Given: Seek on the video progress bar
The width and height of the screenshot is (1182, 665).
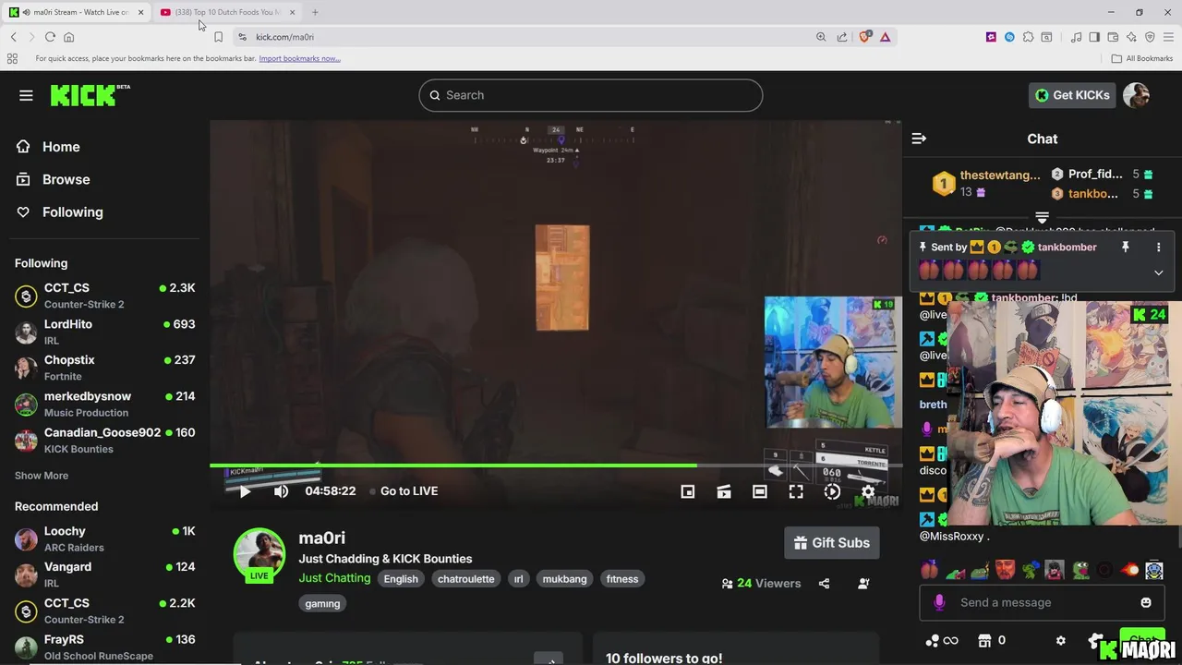Looking at the screenshot, I should tap(555, 465).
